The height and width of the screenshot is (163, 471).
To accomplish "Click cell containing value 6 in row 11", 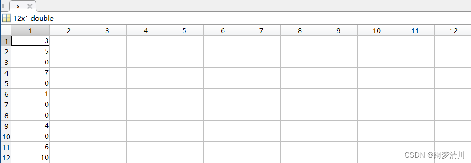I will tap(30, 147).
